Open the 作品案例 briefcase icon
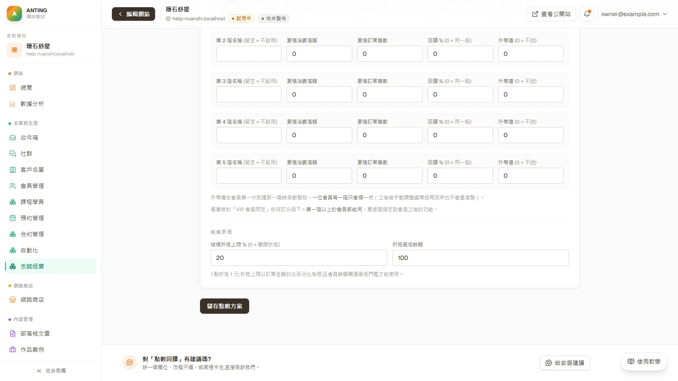The width and height of the screenshot is (678, 381). [x=13, y=350]
